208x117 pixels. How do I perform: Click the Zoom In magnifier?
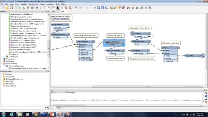click(66, 8)
